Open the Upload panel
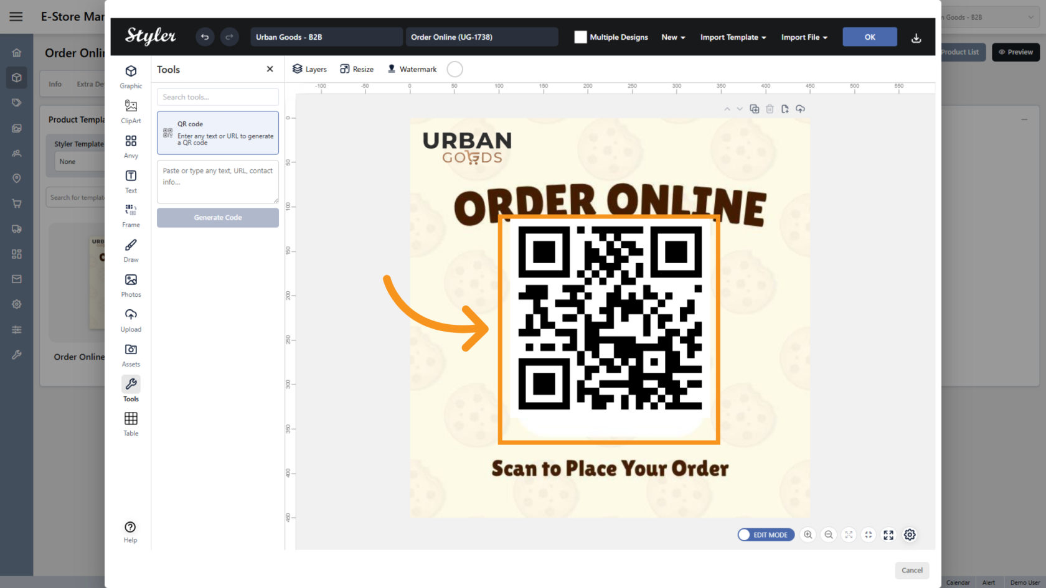This screenshot has height=588, width=1046. coord(131,320)
